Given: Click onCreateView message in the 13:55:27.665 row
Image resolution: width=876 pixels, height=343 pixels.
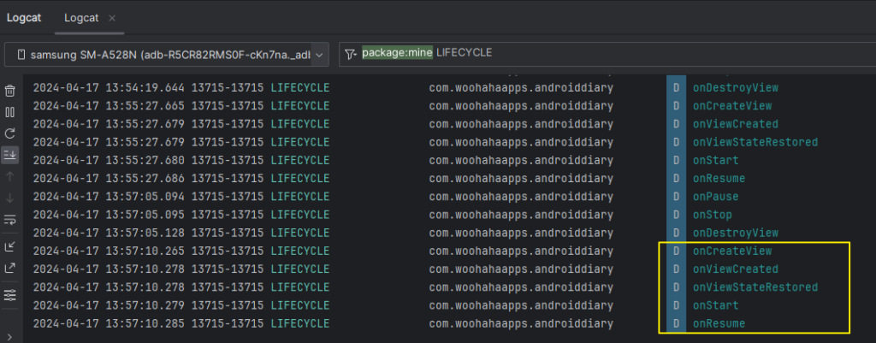Looking at the screenshot, I should [732, 105].
